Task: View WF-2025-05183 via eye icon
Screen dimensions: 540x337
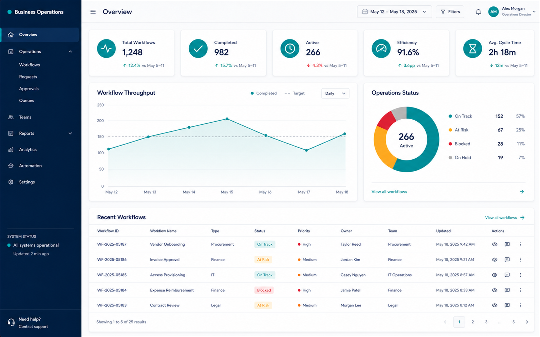Action: point(494,305)
